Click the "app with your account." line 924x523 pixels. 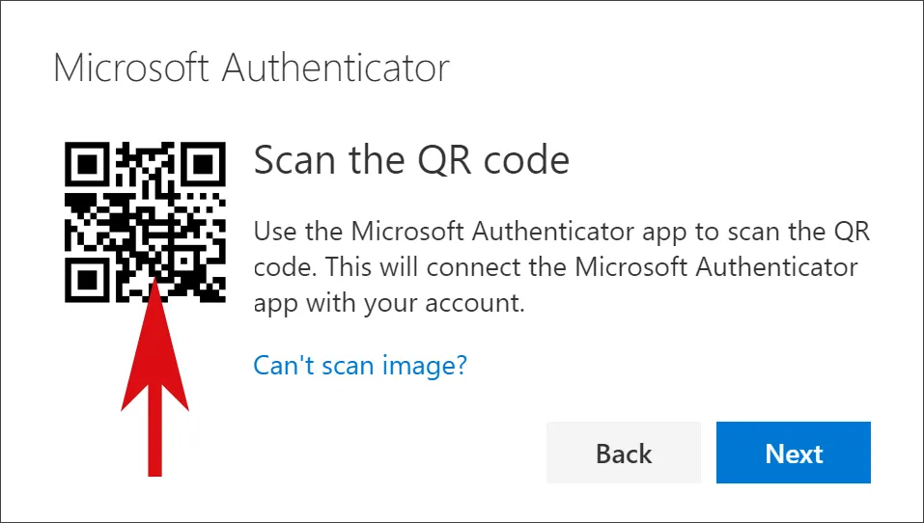pyautogui.click(x=388, y=303)
